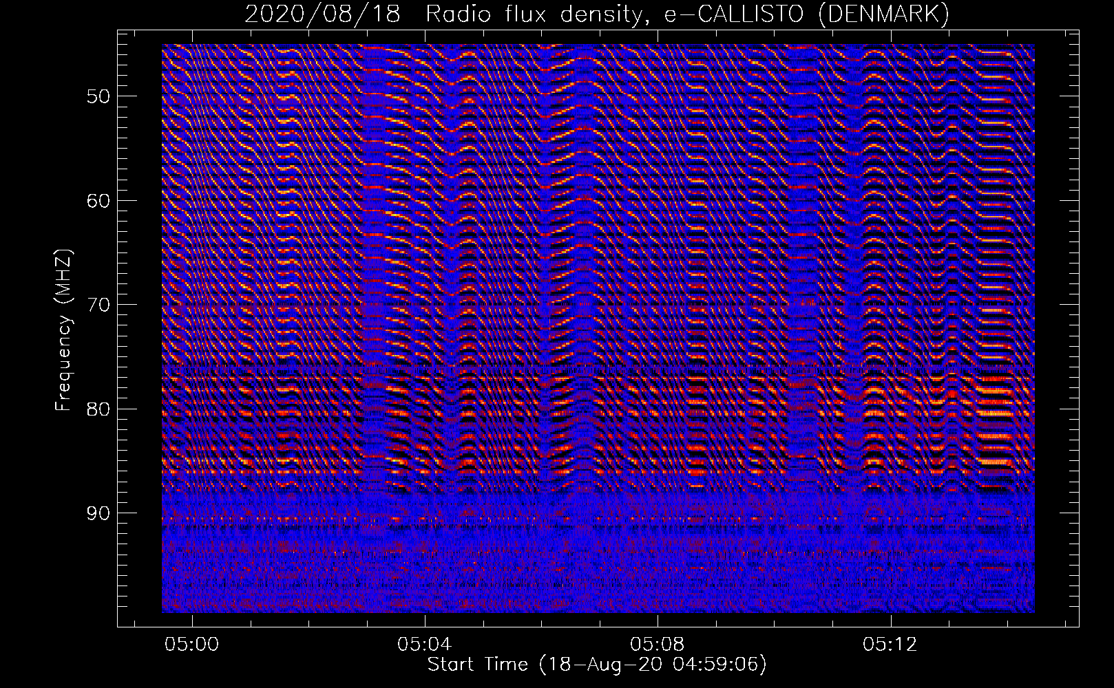Image resolution: width=1114 pixels, height=688 pixels.
Task: Click the '05:08' time tick label
Action: click(658, 644)
